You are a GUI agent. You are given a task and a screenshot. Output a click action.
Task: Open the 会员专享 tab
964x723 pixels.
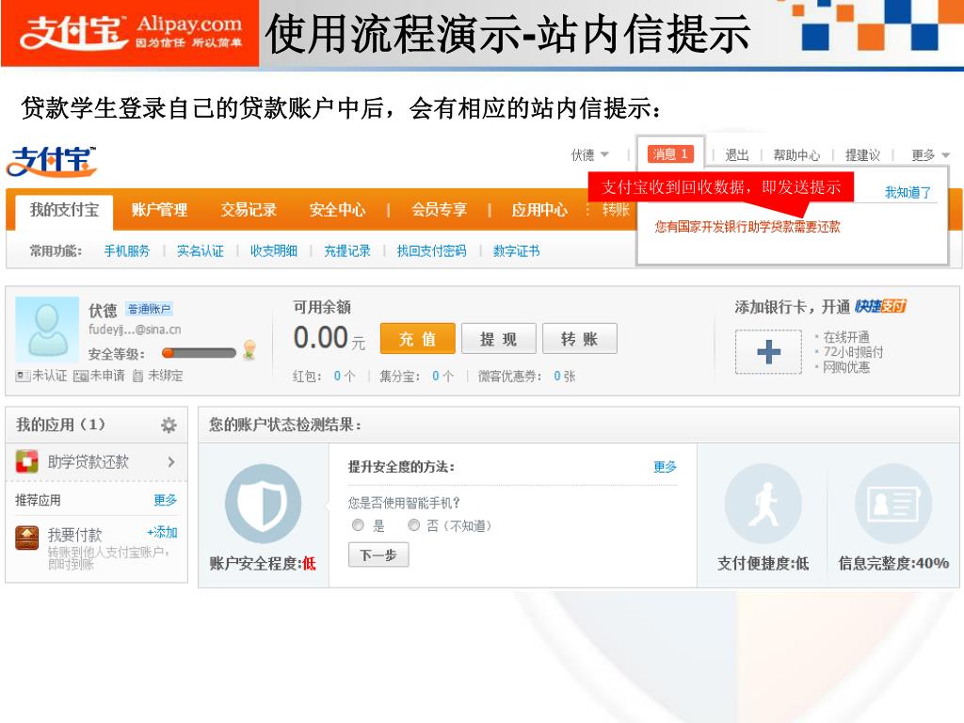[x=439, y=210]
